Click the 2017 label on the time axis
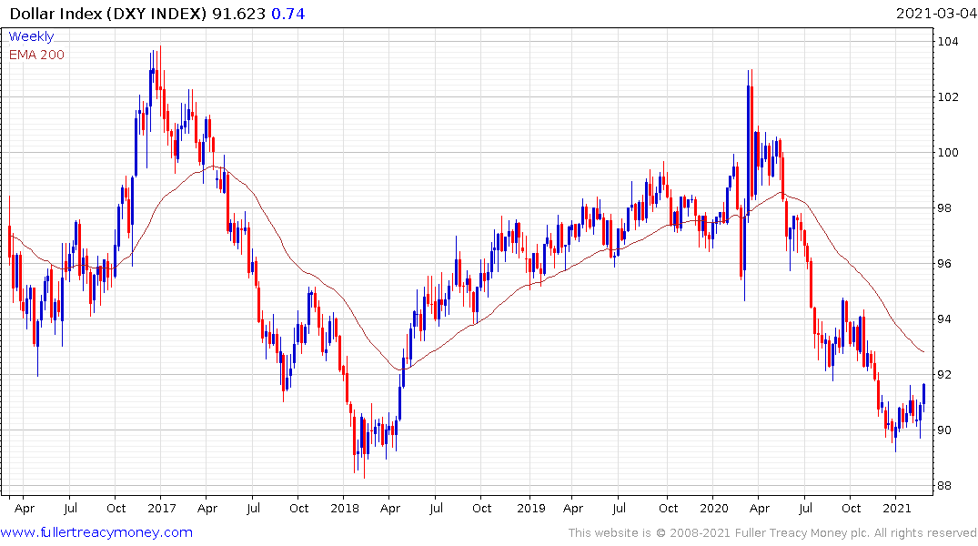 click(161, 508)
